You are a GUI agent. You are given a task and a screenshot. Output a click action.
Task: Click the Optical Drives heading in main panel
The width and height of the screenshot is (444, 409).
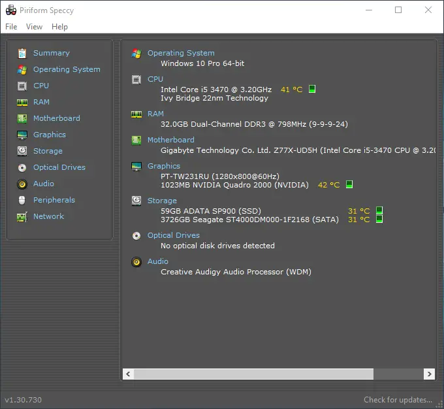174,235
